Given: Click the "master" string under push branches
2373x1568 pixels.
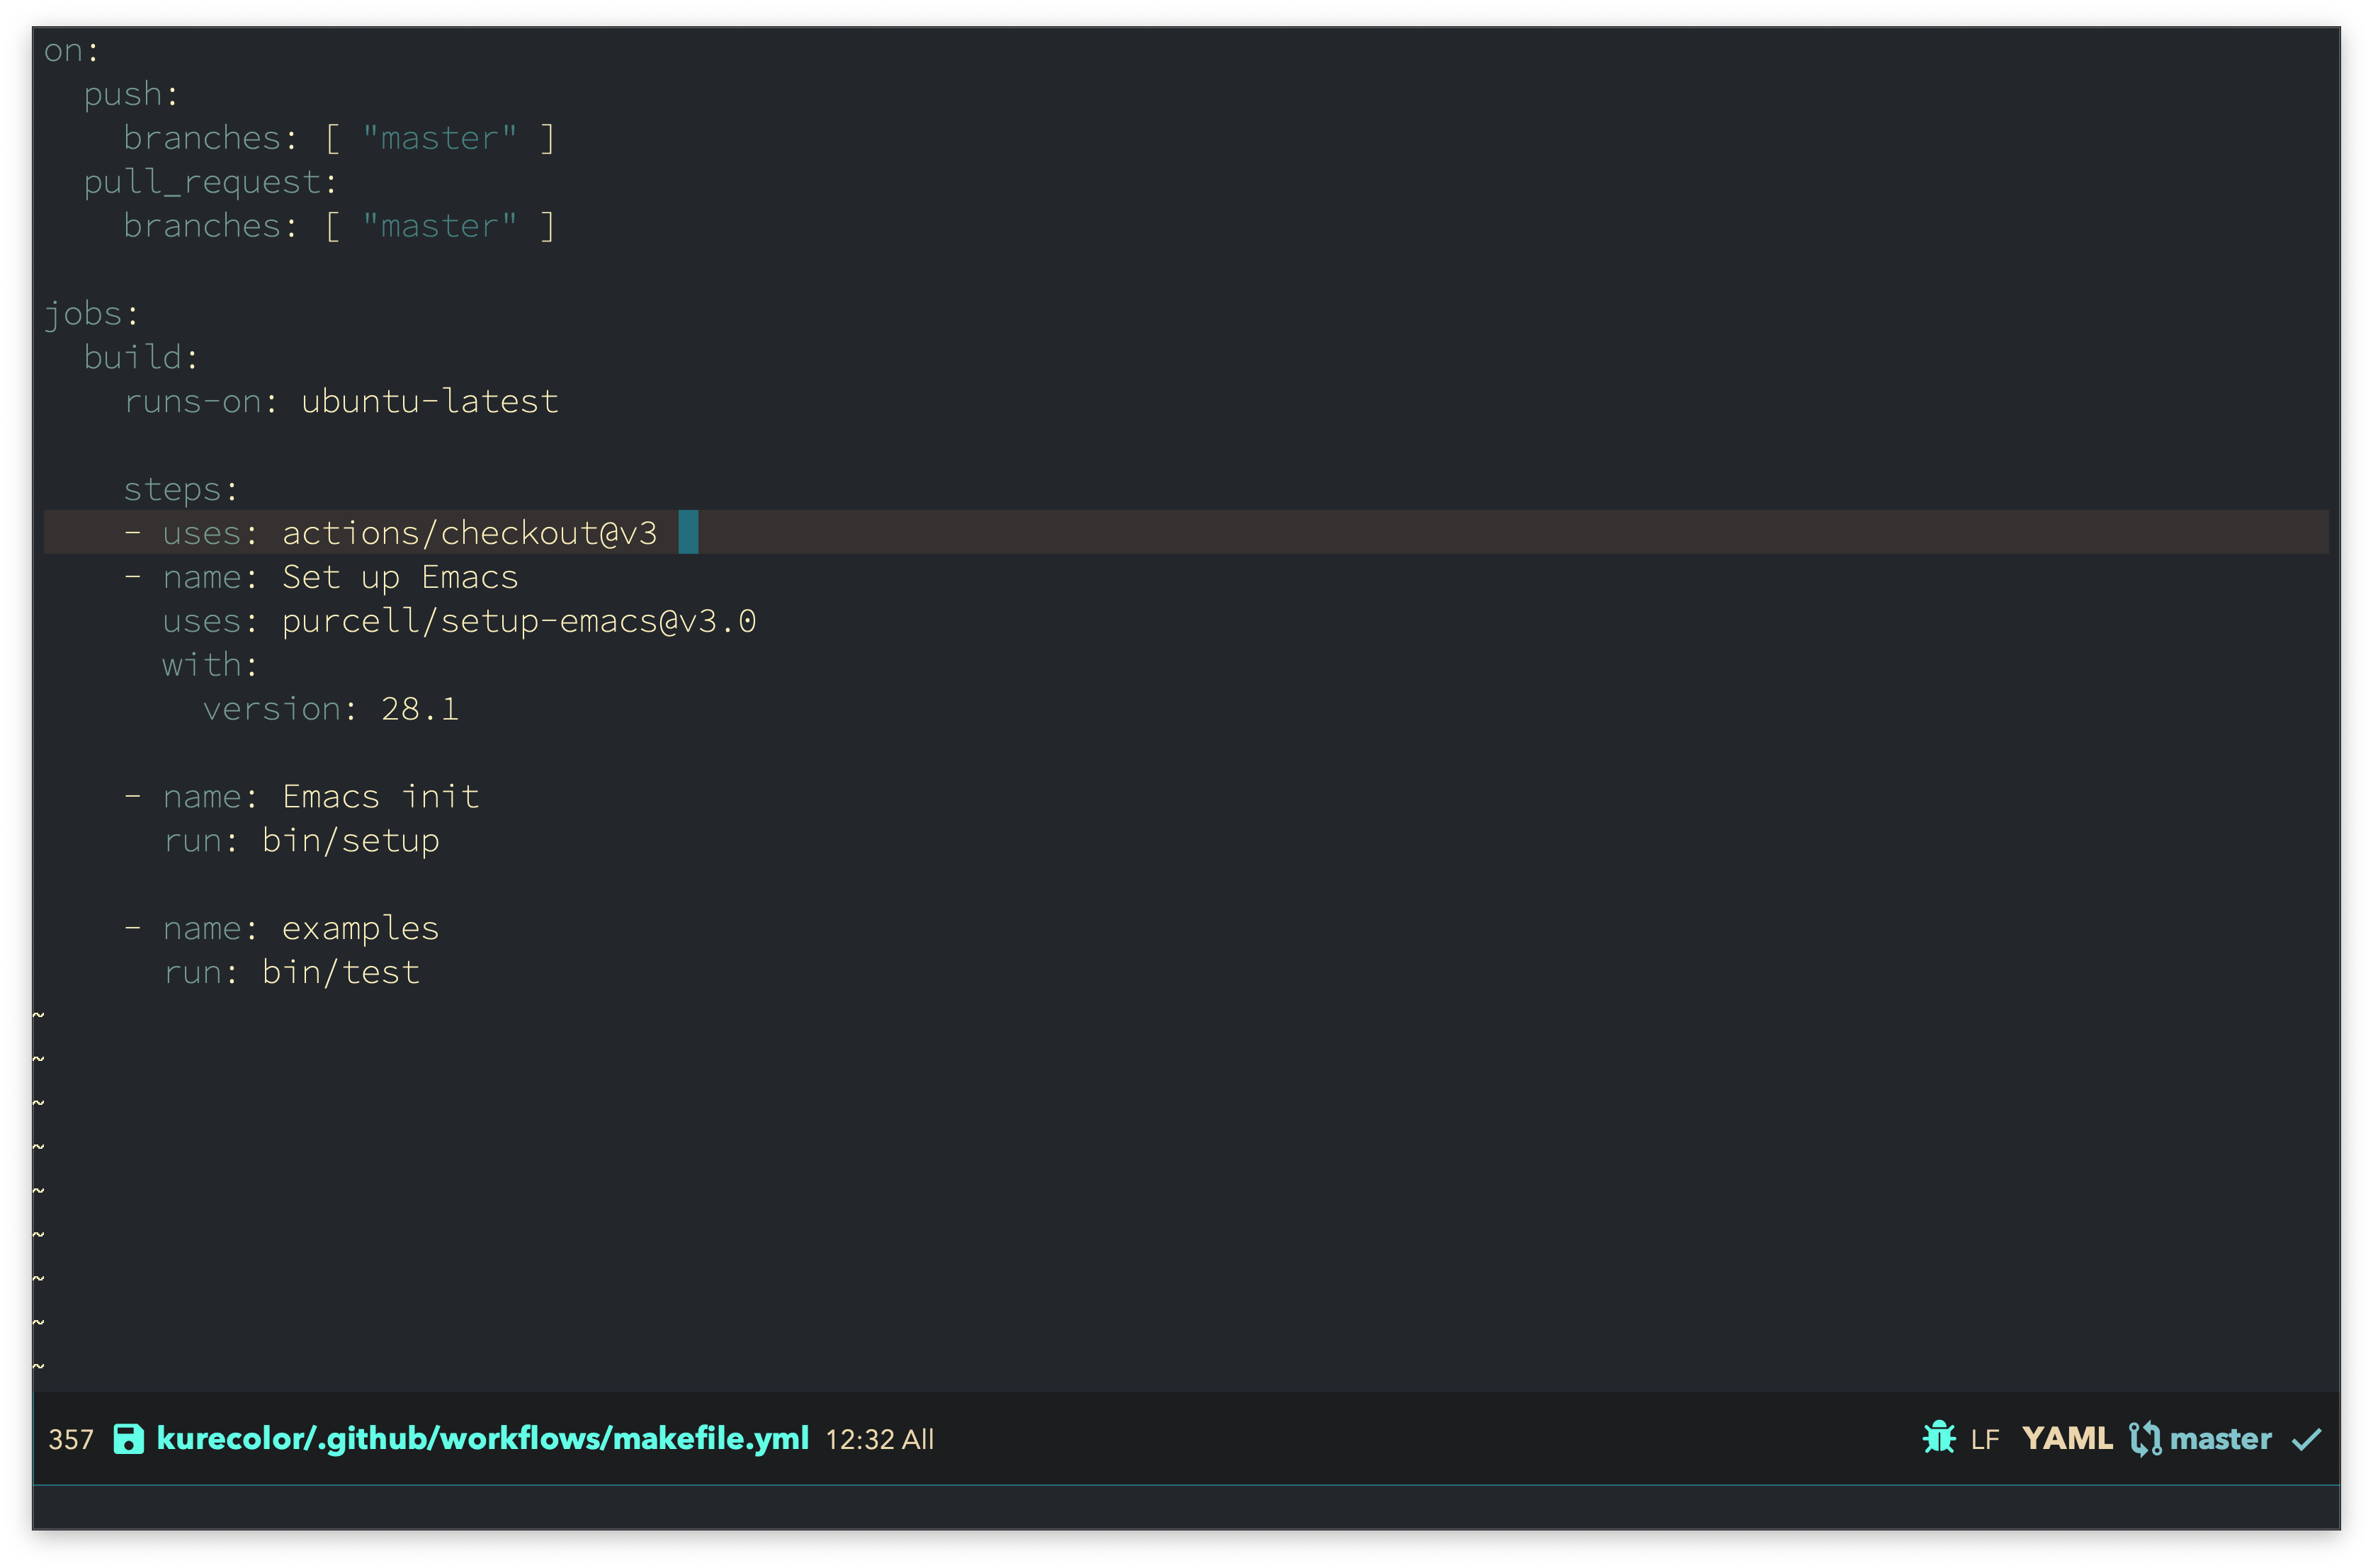Looking at the screenshot, I should [439, 138].
